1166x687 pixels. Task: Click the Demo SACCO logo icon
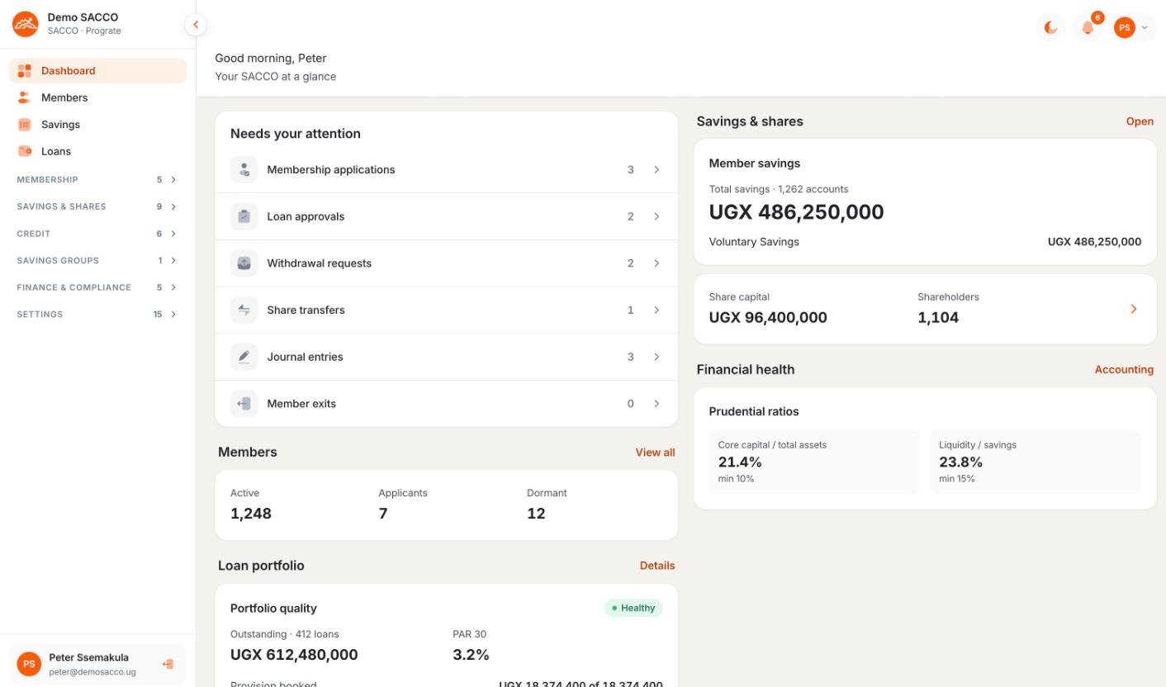(25, 24)
